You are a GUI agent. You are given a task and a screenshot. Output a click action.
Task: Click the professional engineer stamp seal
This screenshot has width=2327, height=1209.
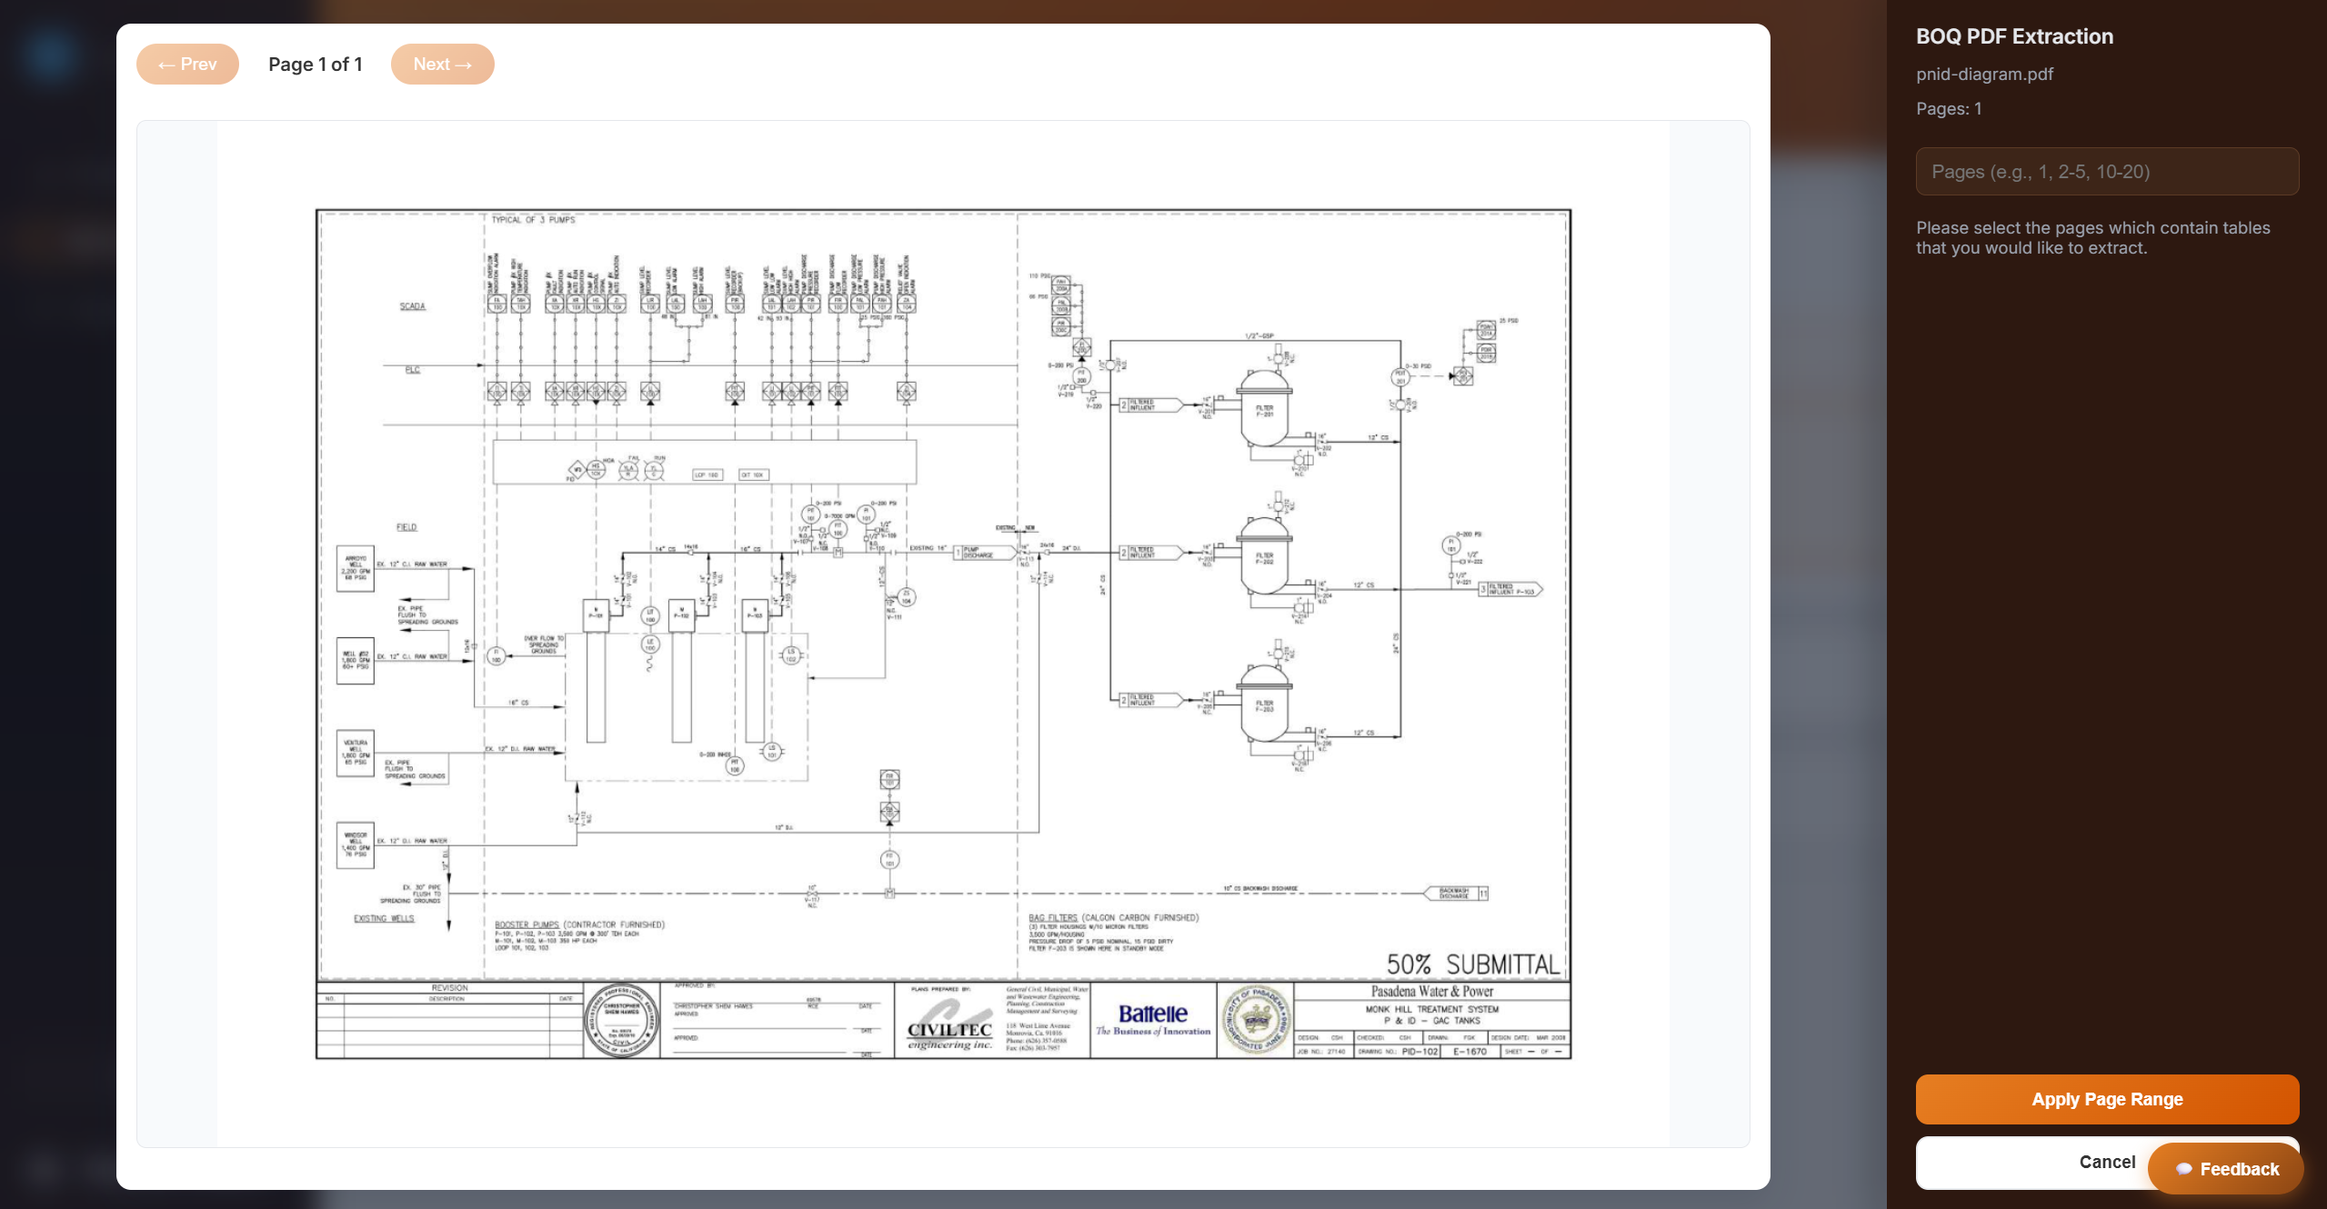622,1020
